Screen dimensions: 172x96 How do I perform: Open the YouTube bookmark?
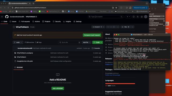(x=3, y=11)
